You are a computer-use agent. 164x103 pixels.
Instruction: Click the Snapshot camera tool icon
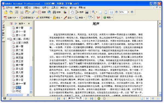click(87, 12)
